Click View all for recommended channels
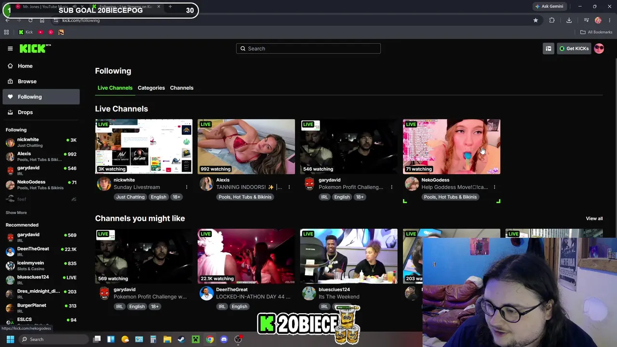Viewport: 617px width, 347px height. coord(594,218)
